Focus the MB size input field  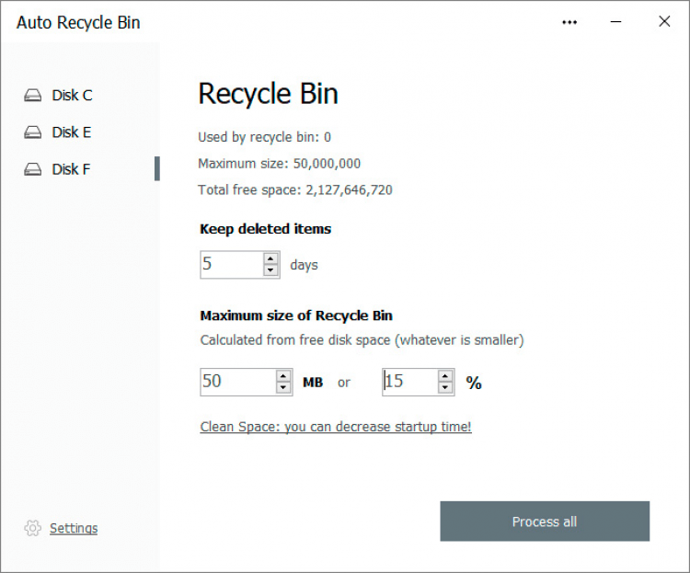pyautogui.click(x=236, y=382)
